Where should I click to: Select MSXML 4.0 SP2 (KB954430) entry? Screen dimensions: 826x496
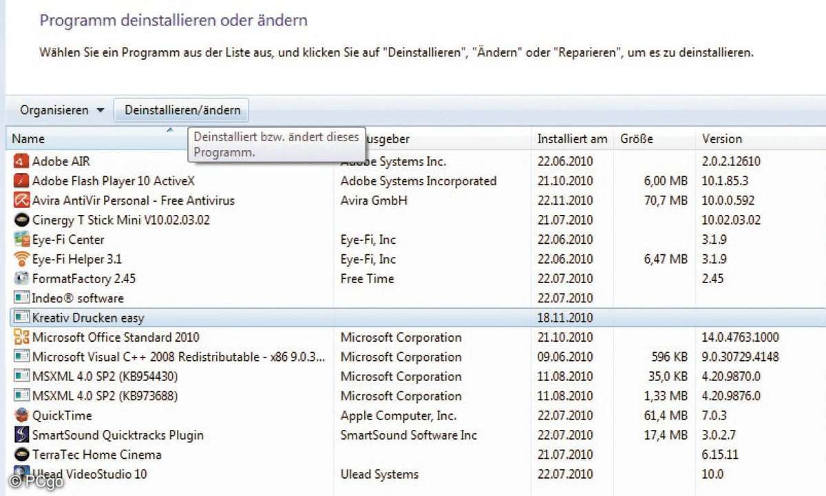point(105,376)
